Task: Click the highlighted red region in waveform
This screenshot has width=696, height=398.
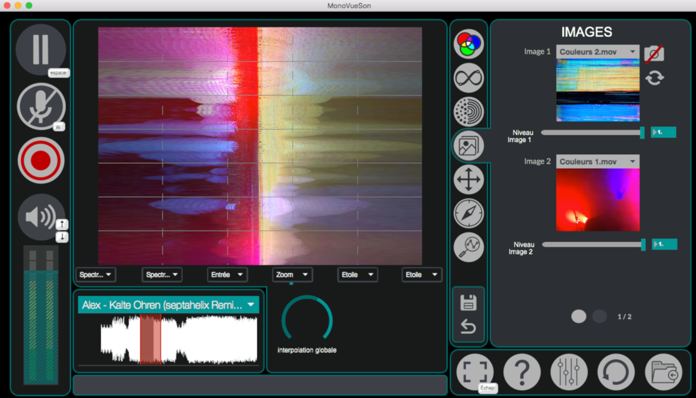Action: (151, 340)
